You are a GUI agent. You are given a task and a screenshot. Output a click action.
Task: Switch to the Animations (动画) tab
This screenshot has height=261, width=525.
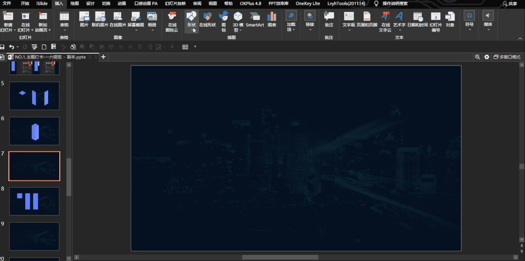(122, 4)
